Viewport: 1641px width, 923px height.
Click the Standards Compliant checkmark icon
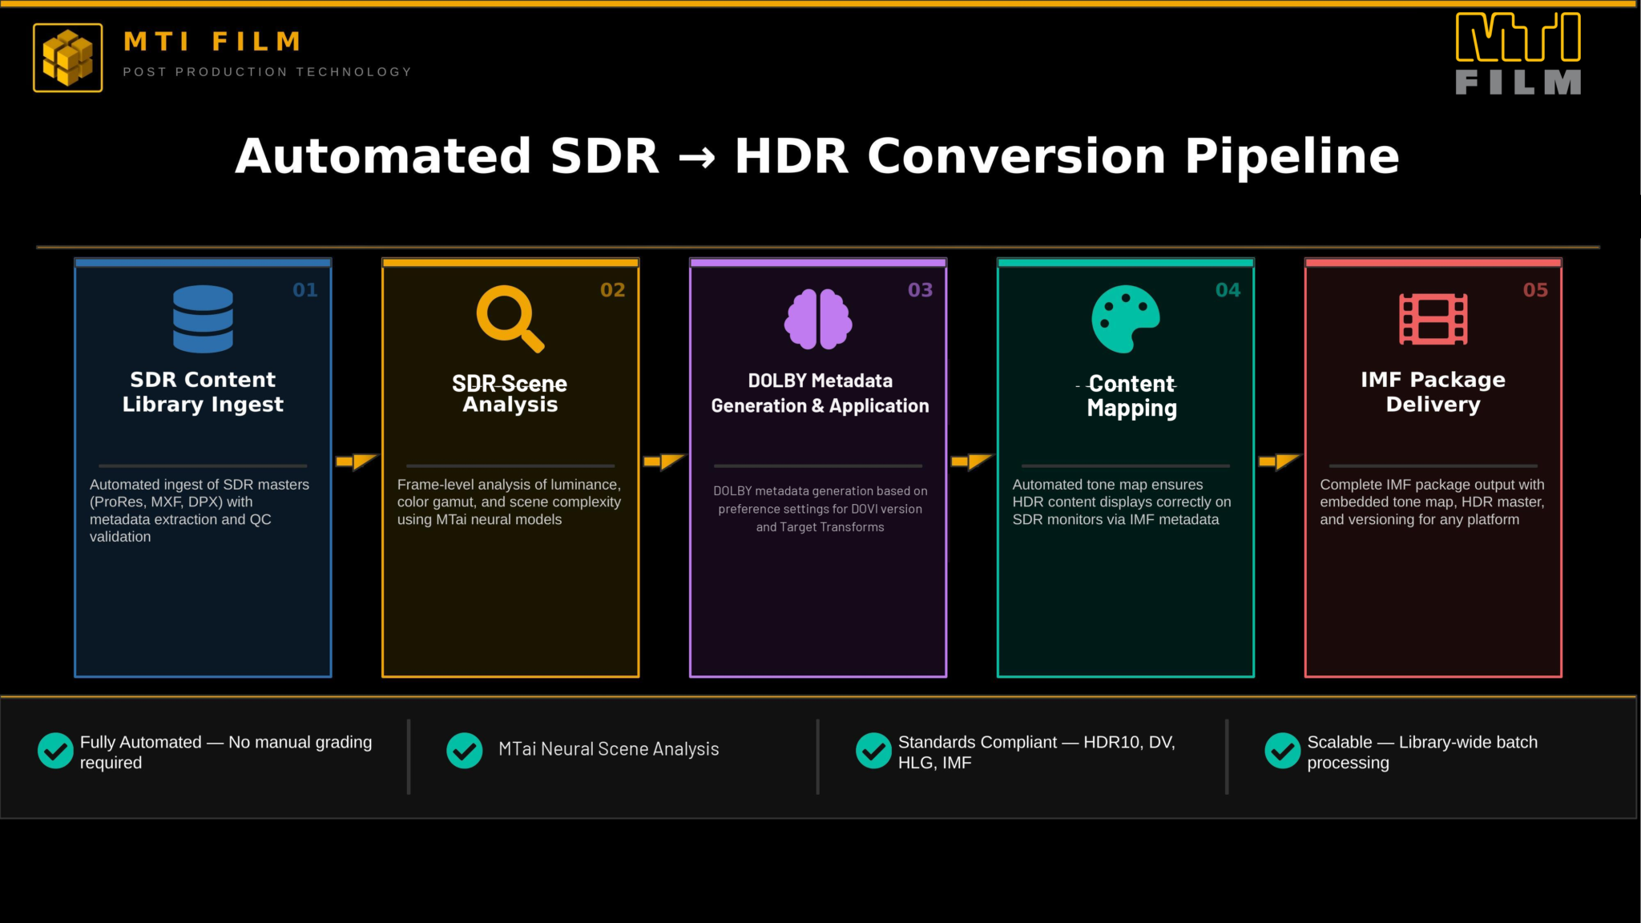(873, 751)
